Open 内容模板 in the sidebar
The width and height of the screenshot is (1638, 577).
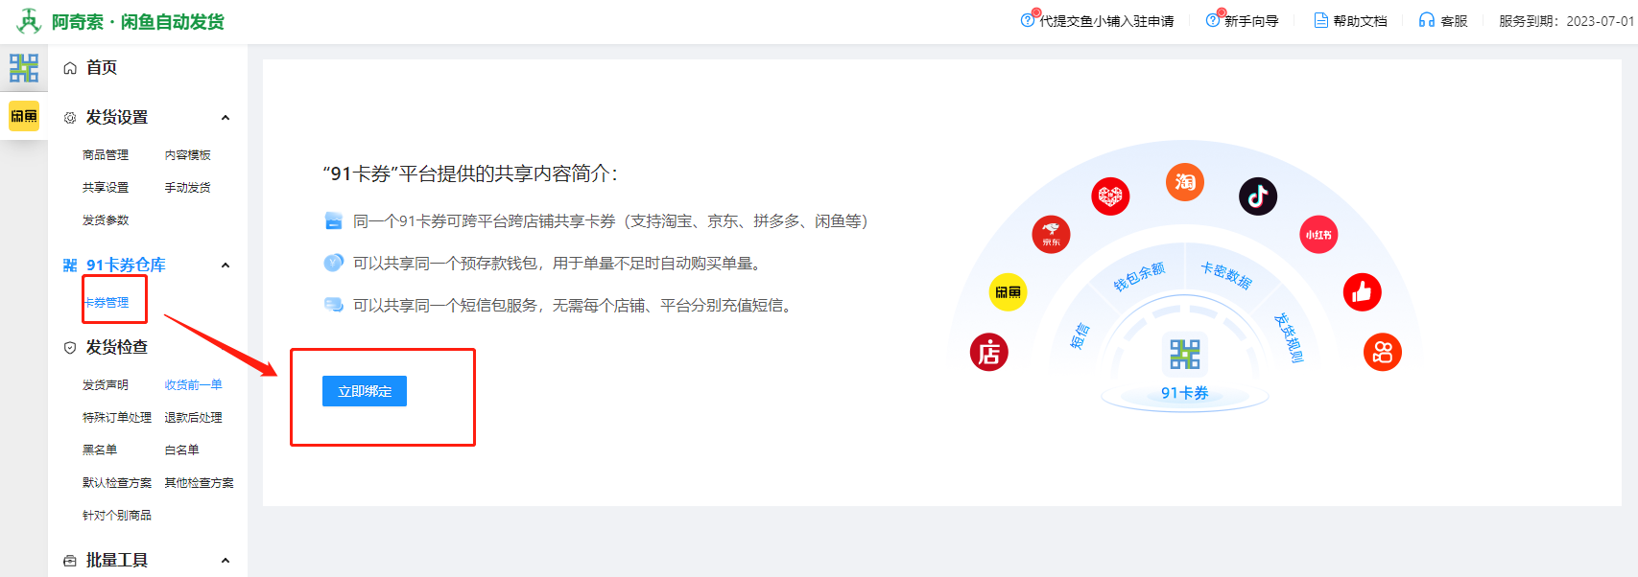[187, 155]
